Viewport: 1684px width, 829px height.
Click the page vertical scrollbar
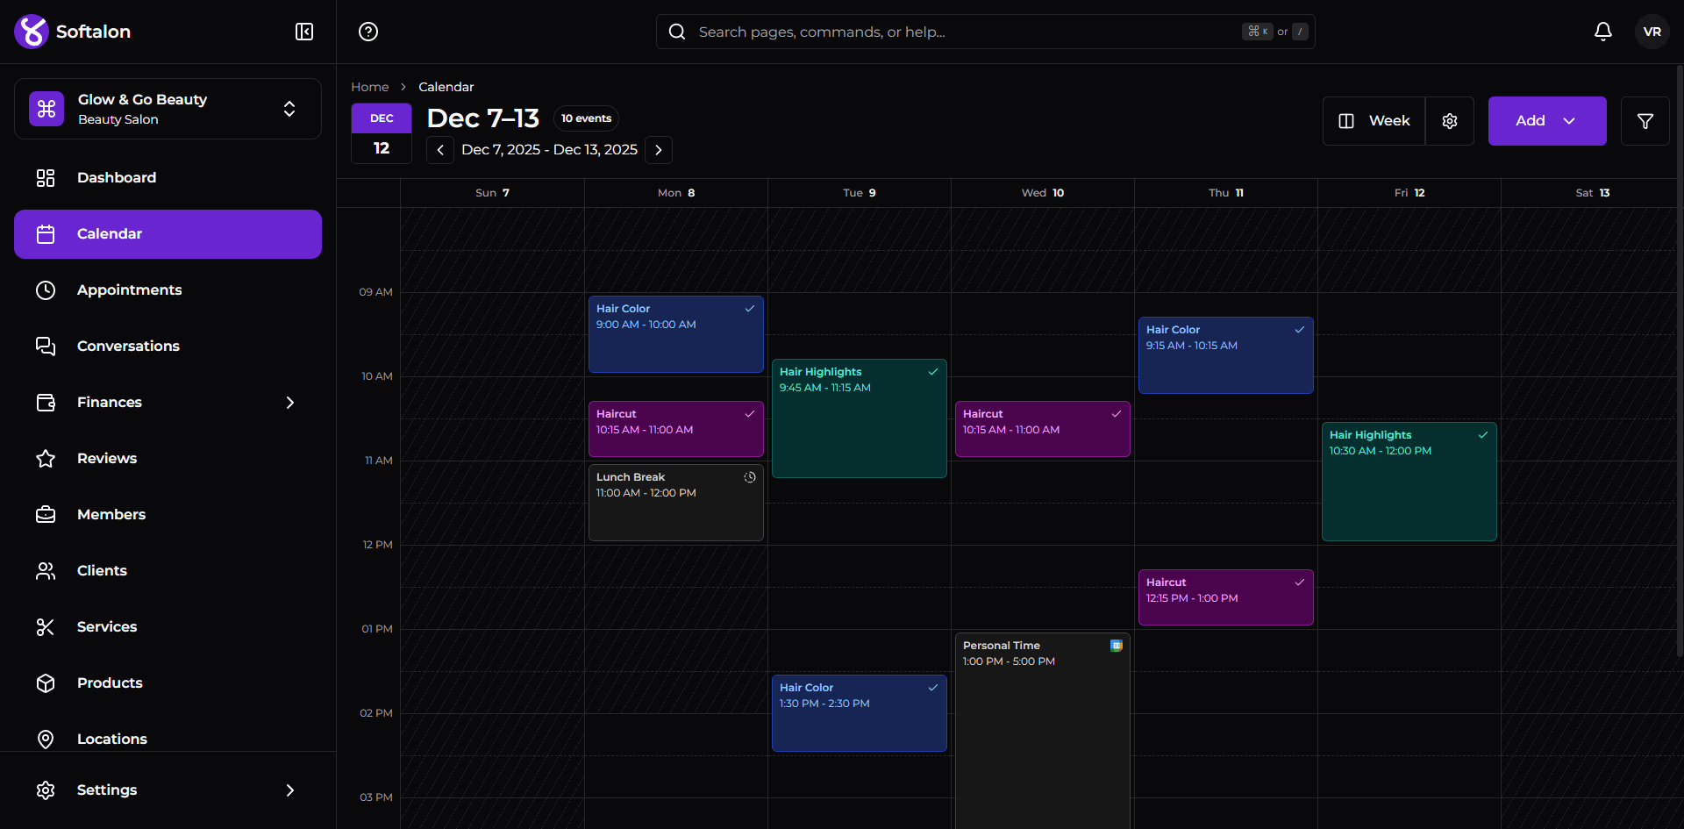(x=1680, y=360)
